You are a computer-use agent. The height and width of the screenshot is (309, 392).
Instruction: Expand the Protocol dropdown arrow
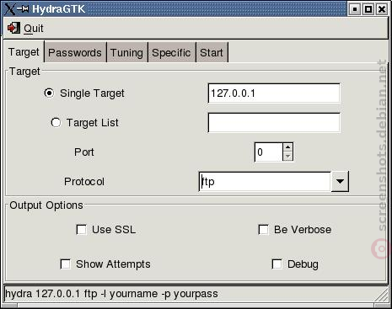click(340, 182)
